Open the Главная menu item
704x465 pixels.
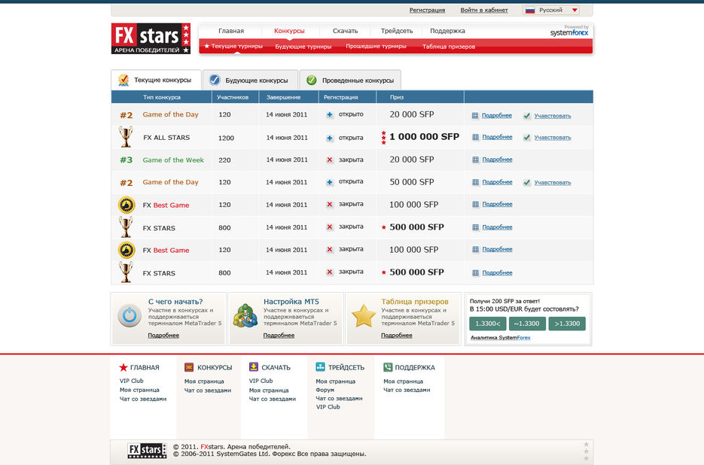coord(231,31)
